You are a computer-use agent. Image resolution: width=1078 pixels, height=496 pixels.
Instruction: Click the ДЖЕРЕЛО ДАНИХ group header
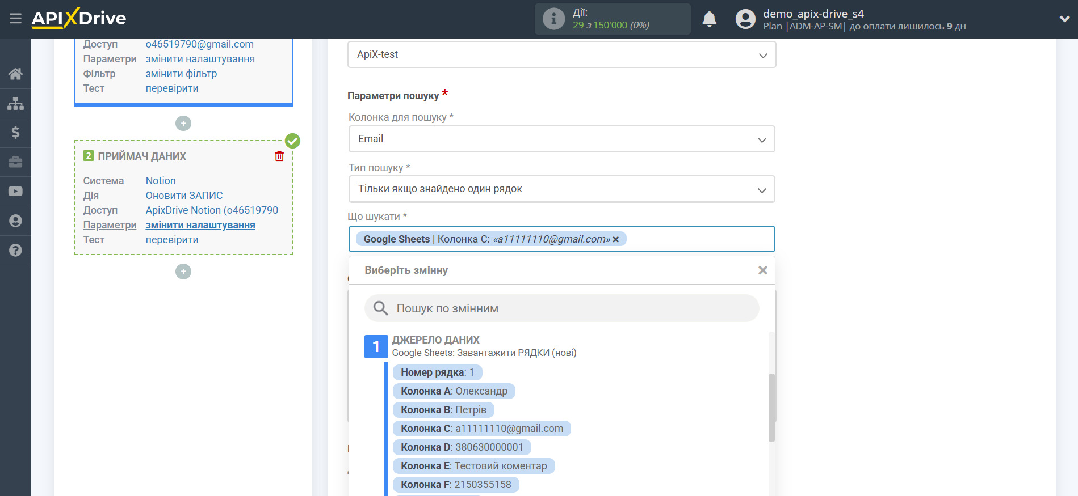pyautogui.click(x=435, y=340)
